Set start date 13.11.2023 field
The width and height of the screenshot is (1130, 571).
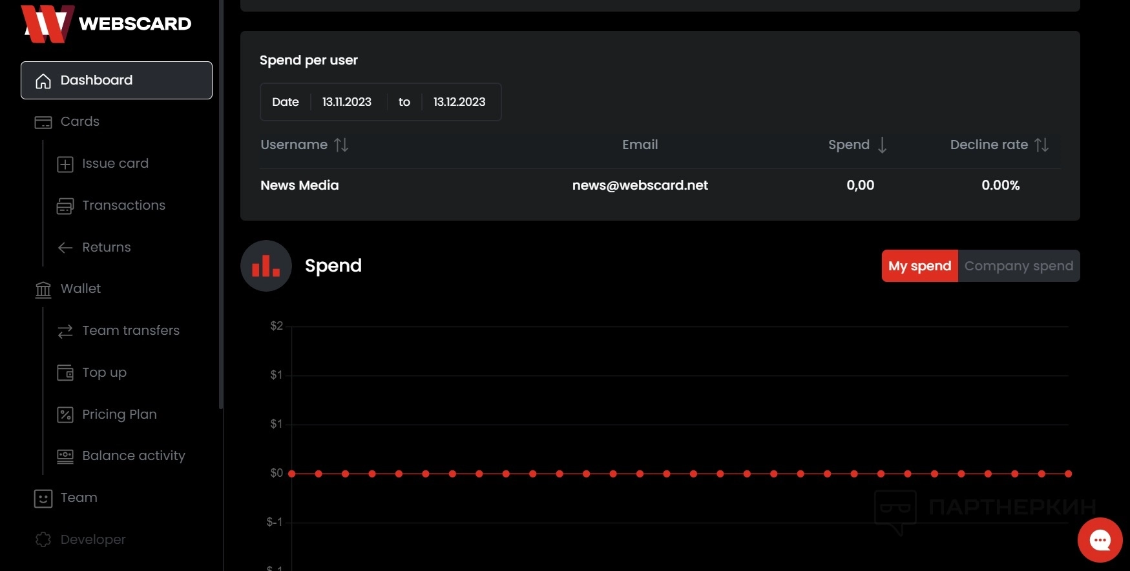click(x=347, y=102)
